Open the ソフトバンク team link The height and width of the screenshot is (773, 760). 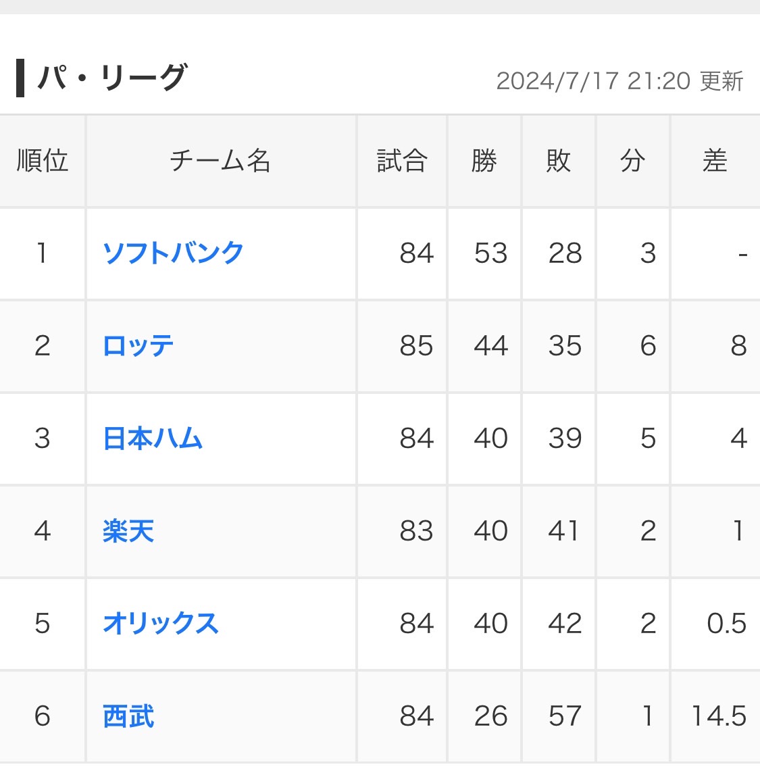[173, 253]
